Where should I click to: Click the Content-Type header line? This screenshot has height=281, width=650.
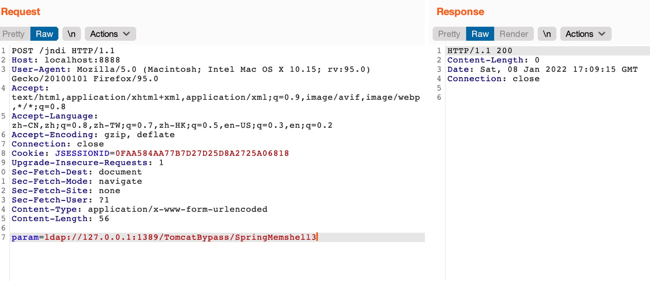click(140, 210)
